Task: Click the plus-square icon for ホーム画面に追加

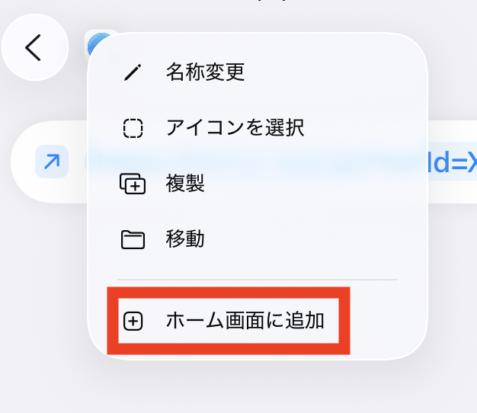Action: pyautogui.click(x=133, y=321)
